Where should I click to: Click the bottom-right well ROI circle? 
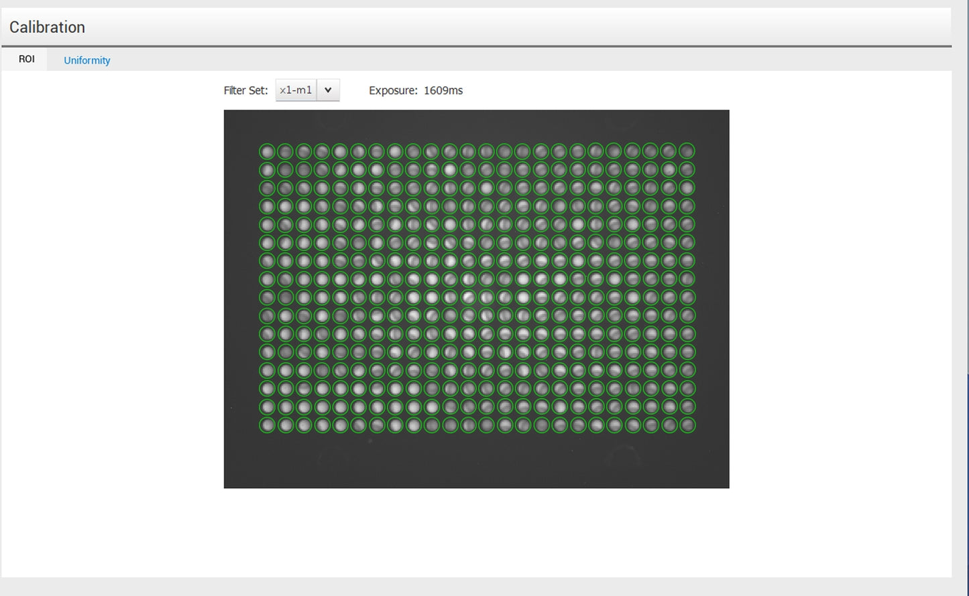[x=687, y=425]
